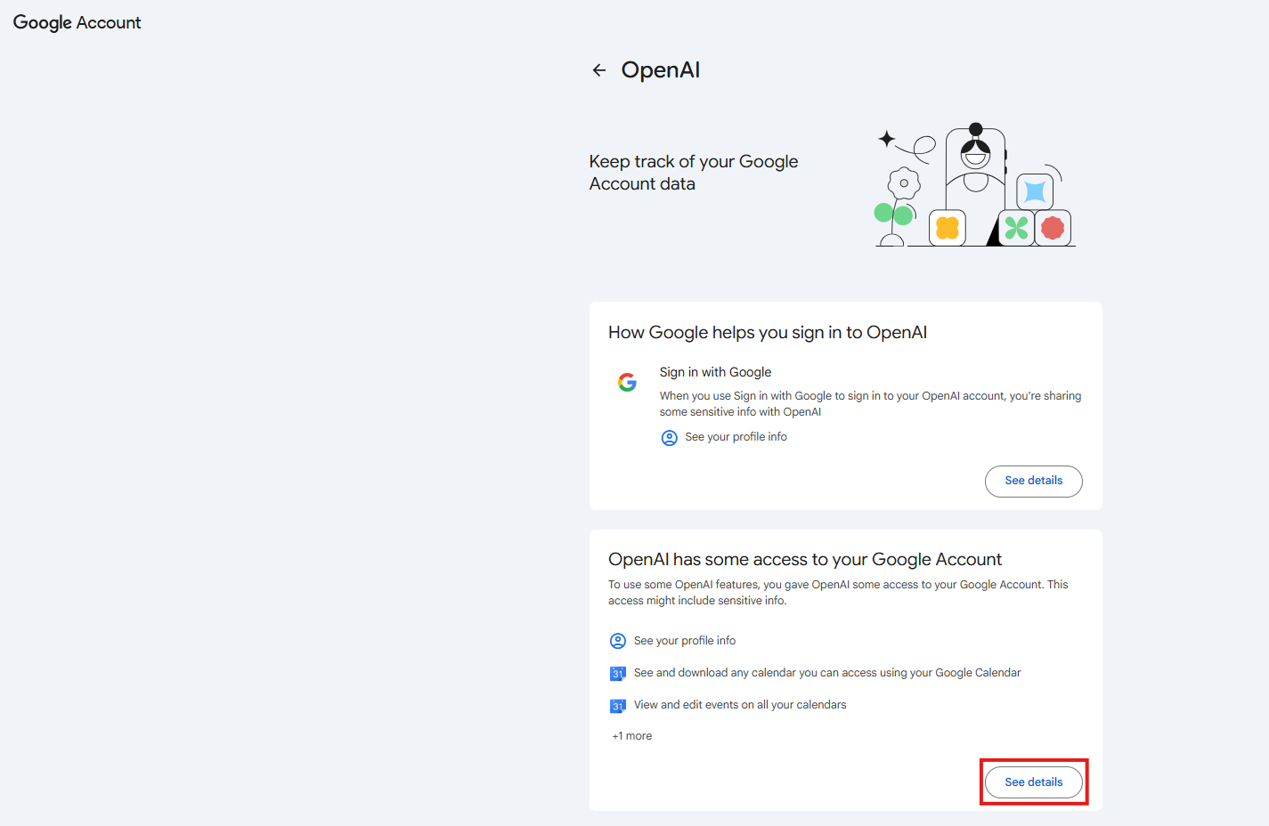Click the 'Sign in with Google' label
Screen dimensions: 1269x826
coord(715,372)
